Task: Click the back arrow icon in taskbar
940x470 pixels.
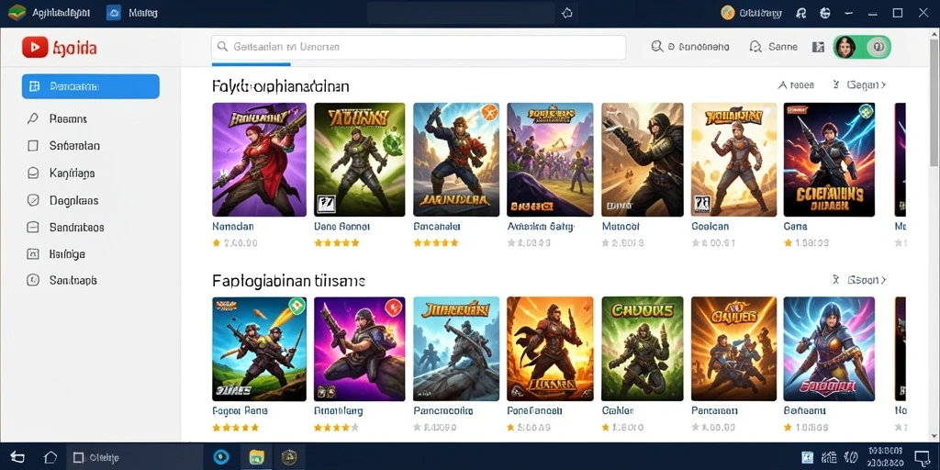Action: point(17,457)
